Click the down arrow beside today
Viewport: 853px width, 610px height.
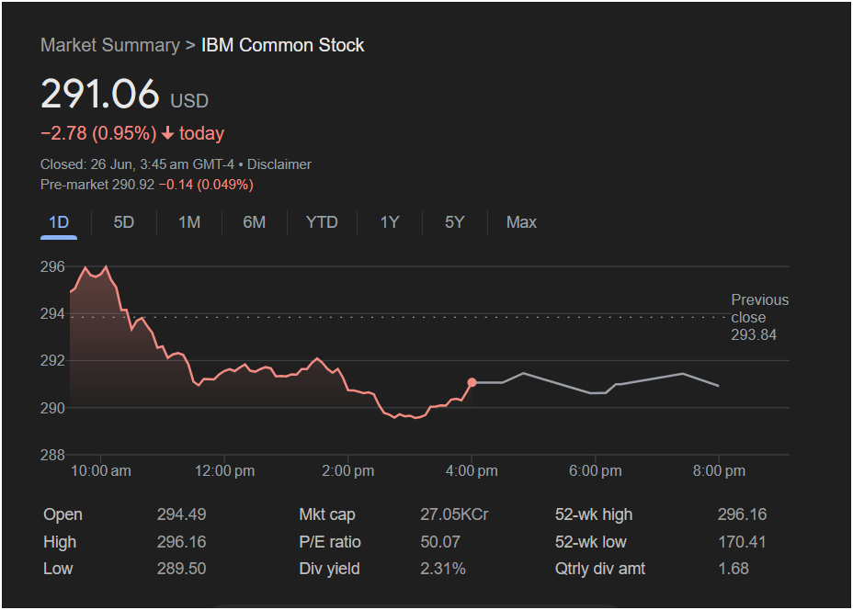pos(167,133)
